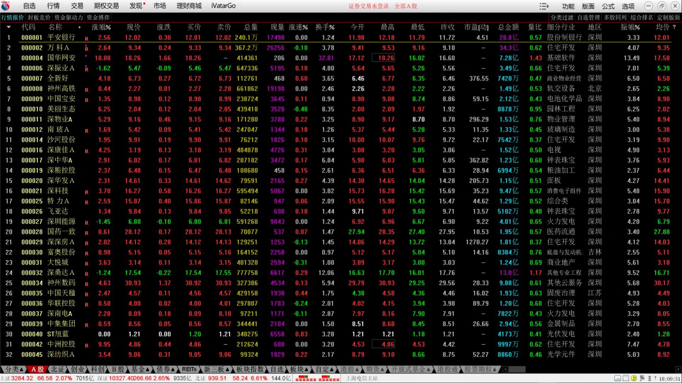This screenshot has width=682, height=383.
Task: Click the 多股同列 button
Action: (x=615, y=17)
